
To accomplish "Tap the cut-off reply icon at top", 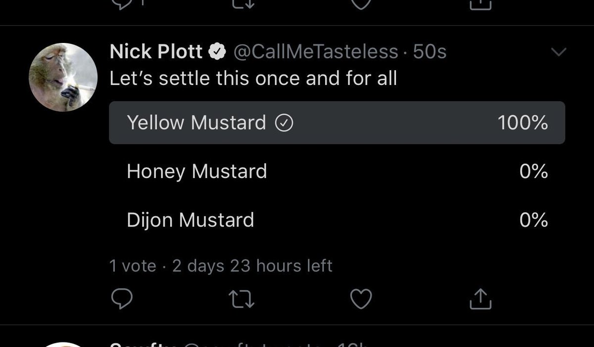I will click(x=121, y=4).
